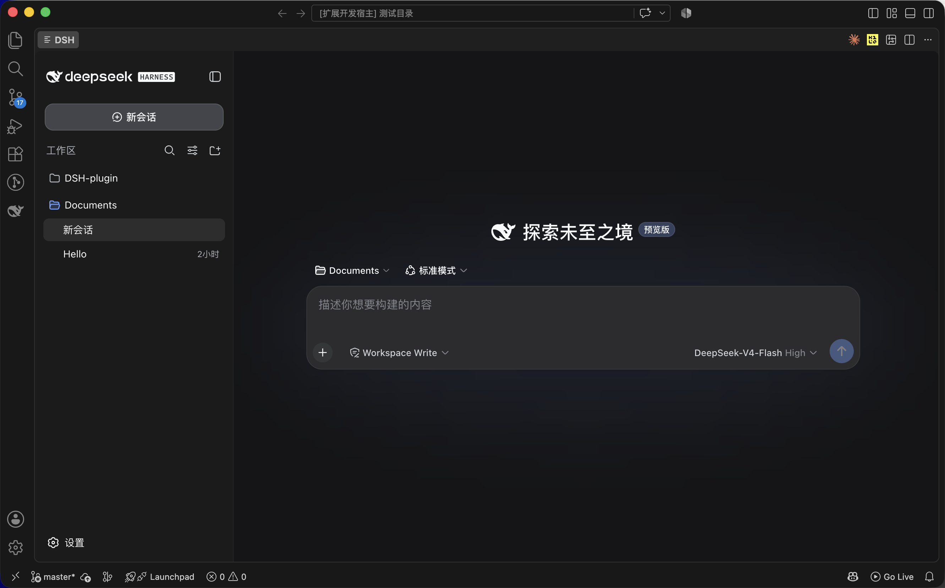Click the command center search box

[472, 13]
